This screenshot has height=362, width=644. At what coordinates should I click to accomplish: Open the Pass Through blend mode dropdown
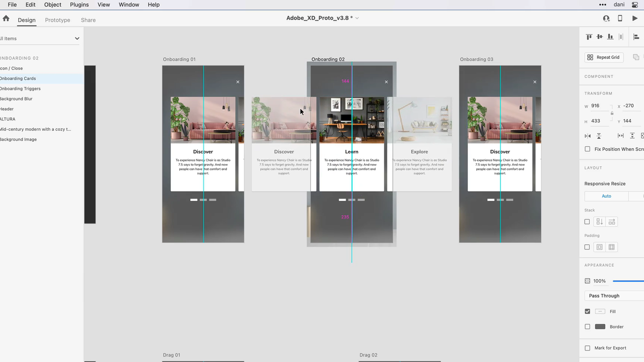point(614,296)
